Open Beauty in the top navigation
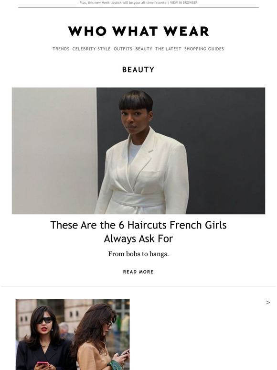Image resolution: width=277 pixels, height=370 pixels. tap(144, 49)
